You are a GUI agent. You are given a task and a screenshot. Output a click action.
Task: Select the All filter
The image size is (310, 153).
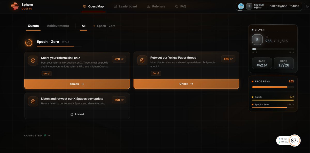[x=83, y=26]
